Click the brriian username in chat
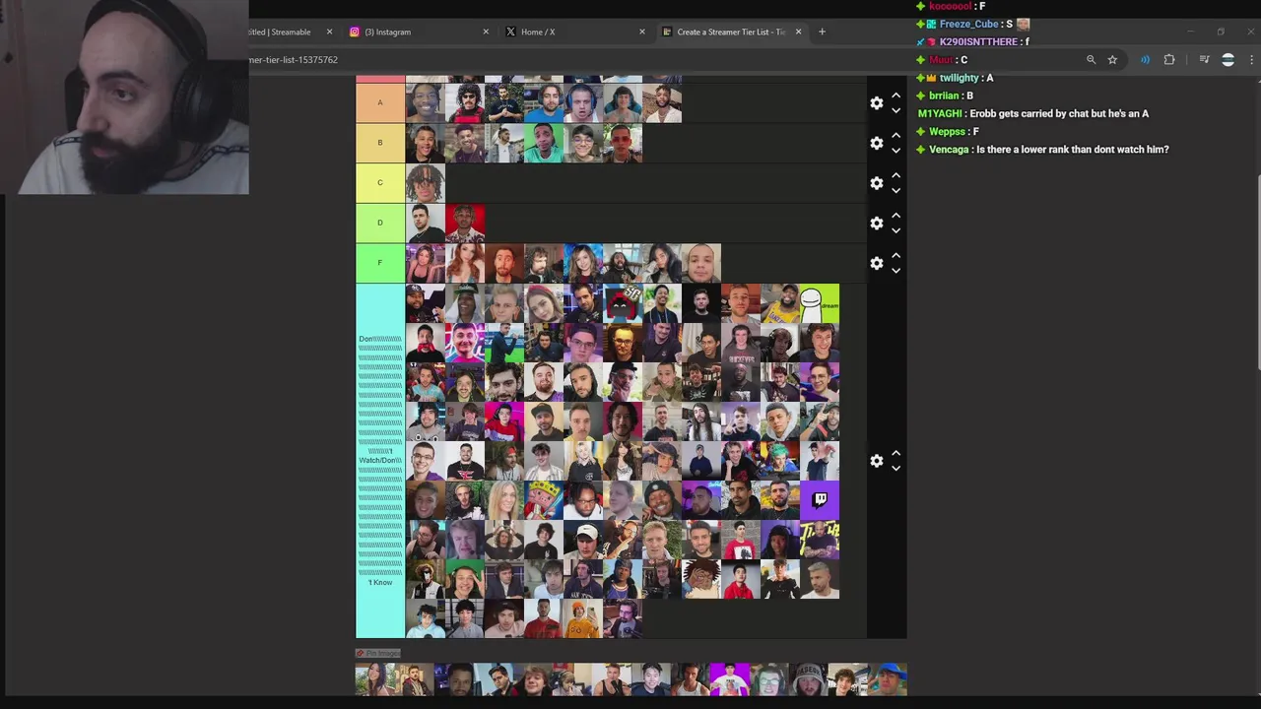The image size is (1261, 709). point(944,96)
